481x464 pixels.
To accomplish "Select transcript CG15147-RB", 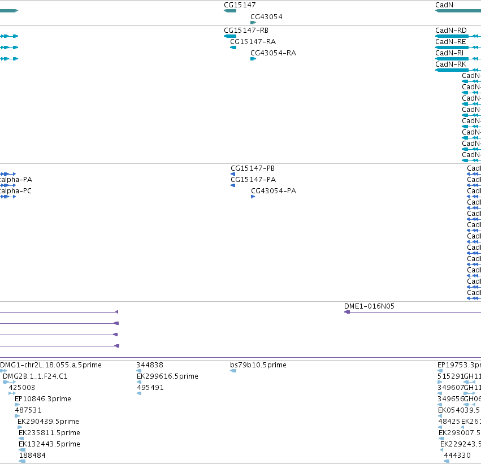I will coord(246,31).
